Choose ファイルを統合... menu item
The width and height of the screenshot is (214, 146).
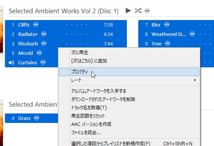point(129,132)
